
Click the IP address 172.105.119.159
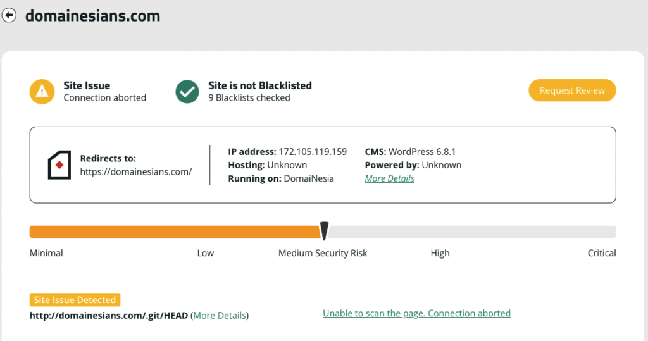coord(313,152)
